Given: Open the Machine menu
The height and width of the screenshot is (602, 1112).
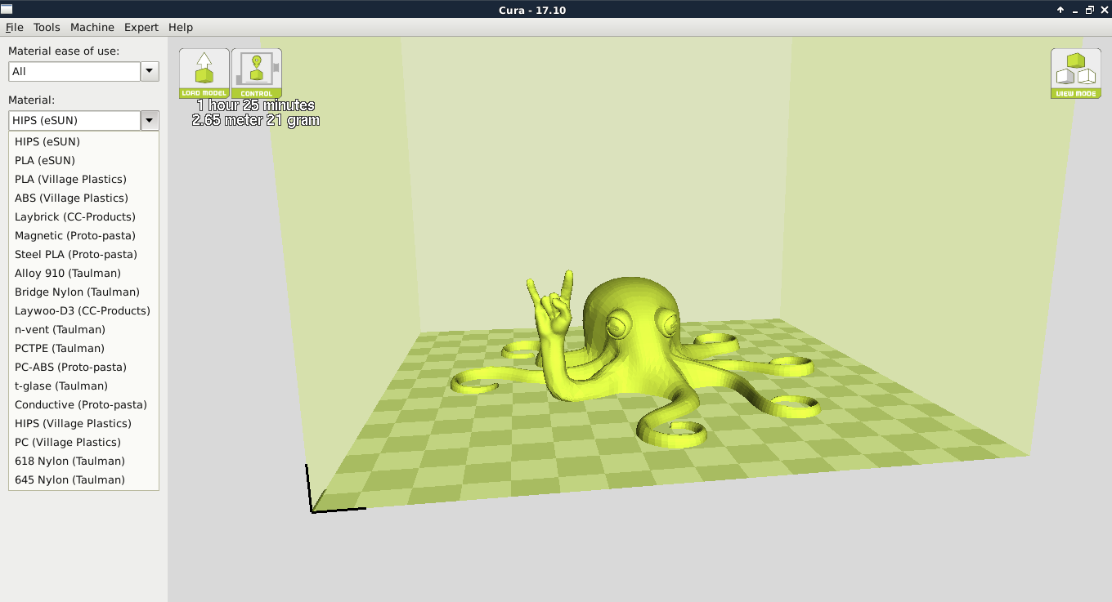Looking at the screenshot, I should (x=92, y=27).
